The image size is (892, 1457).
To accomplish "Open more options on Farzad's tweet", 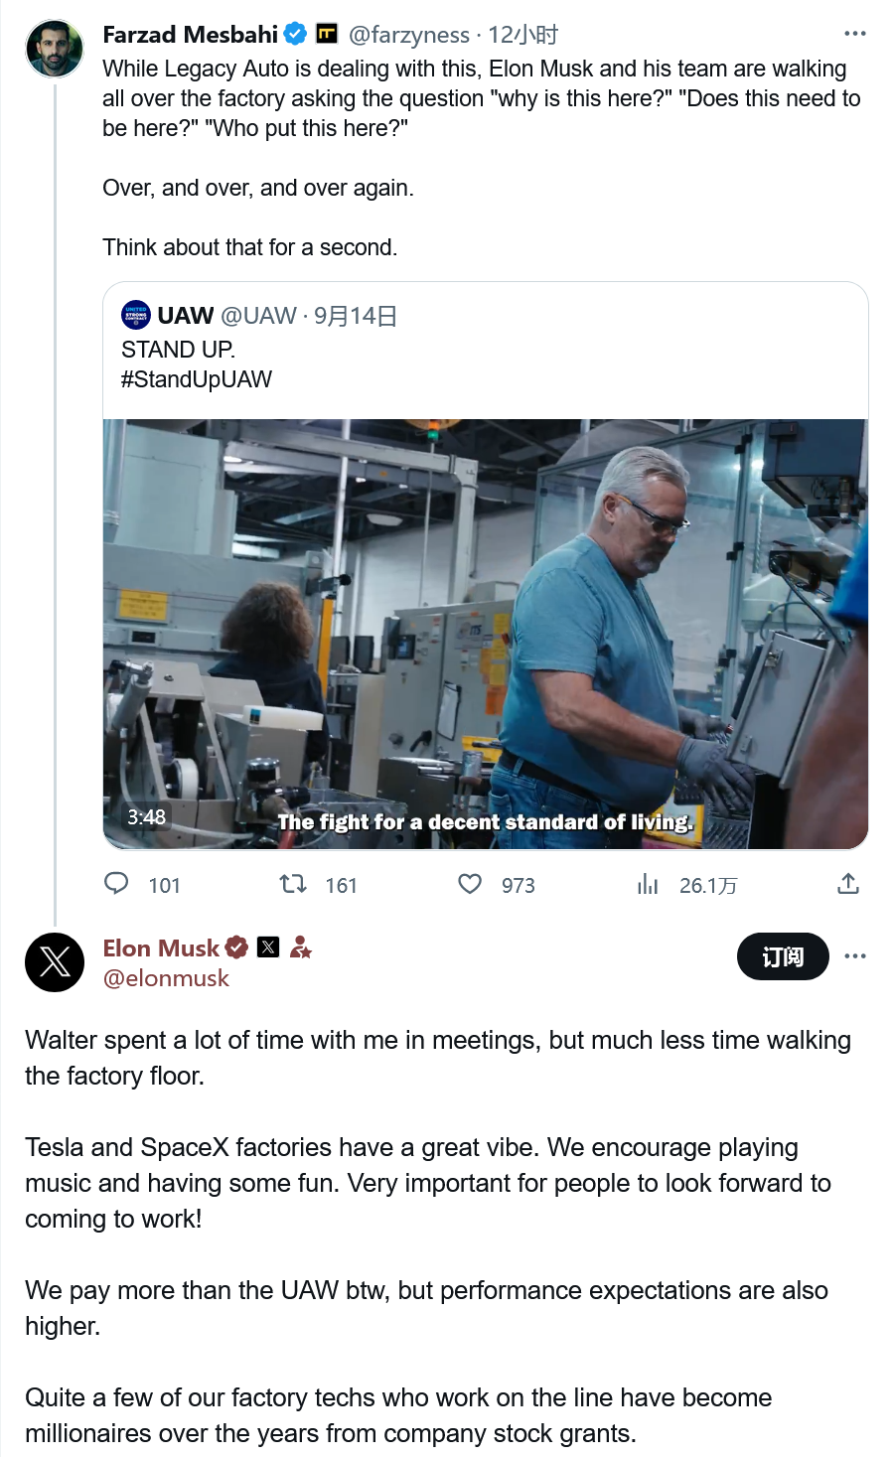I will (x=854, y=34).
